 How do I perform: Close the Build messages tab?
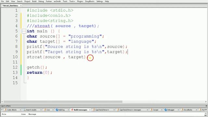[90, 110]
